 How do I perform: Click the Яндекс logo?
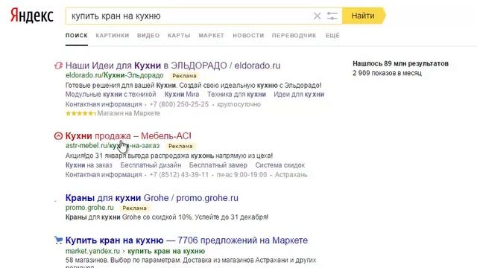click(x=32, y=16)
